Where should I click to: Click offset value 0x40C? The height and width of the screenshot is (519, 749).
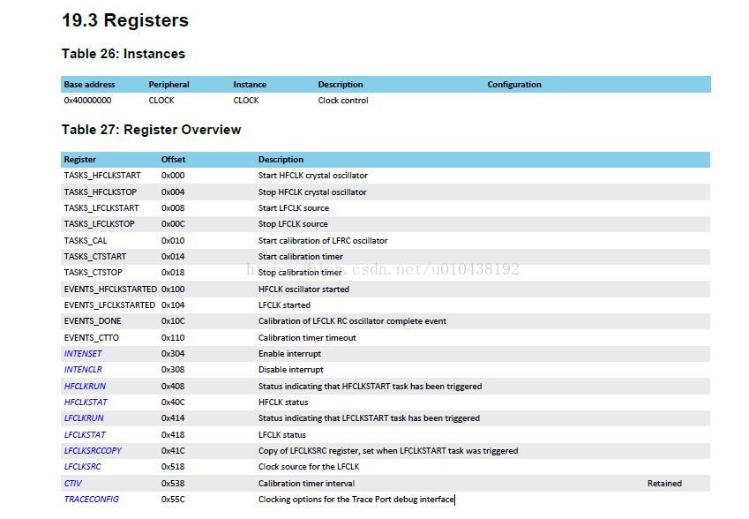(x=173, y=402)
